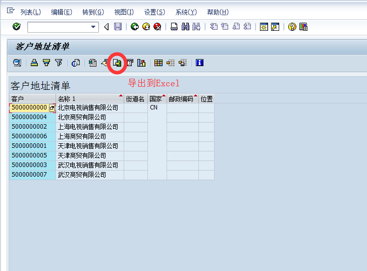
Task: Go to the Next Page icon
Action: (236, 26)
